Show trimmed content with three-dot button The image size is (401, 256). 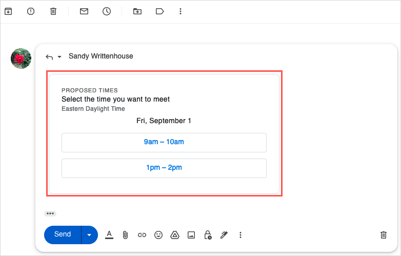50,213
